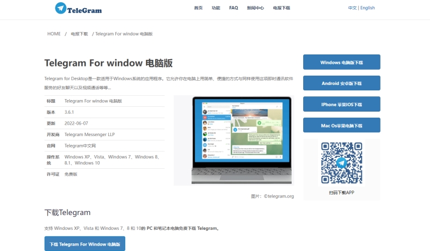Switch language to English
430x251 pixels.
(367, 8)
